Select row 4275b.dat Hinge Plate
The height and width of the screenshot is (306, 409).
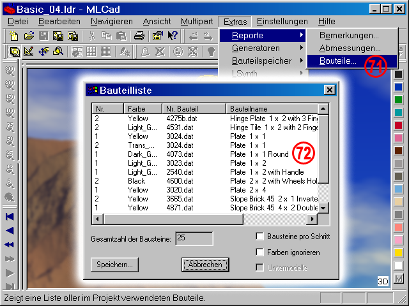click(205, 119)
